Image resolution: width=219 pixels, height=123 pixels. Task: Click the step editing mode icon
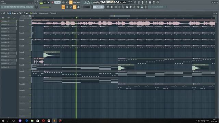click(71, 7)
